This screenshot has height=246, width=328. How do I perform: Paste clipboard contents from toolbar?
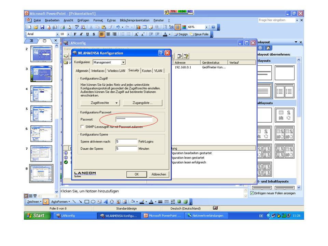[104, 27]
